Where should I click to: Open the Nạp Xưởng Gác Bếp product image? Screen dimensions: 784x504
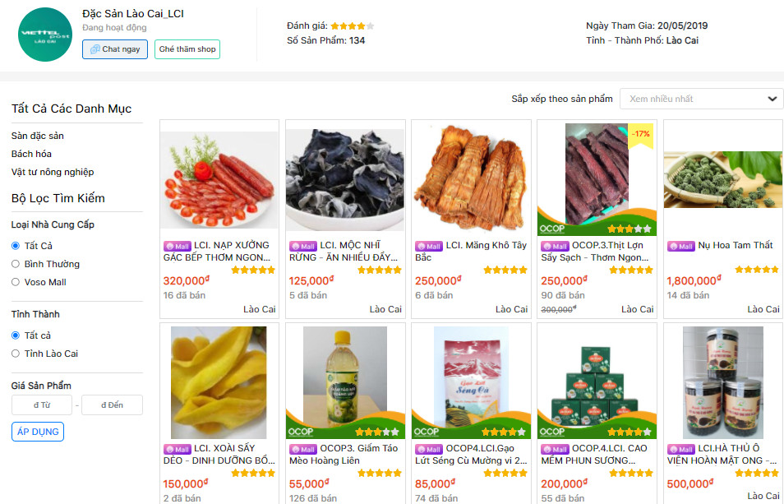pyautogui.click(x=219, y=179)
